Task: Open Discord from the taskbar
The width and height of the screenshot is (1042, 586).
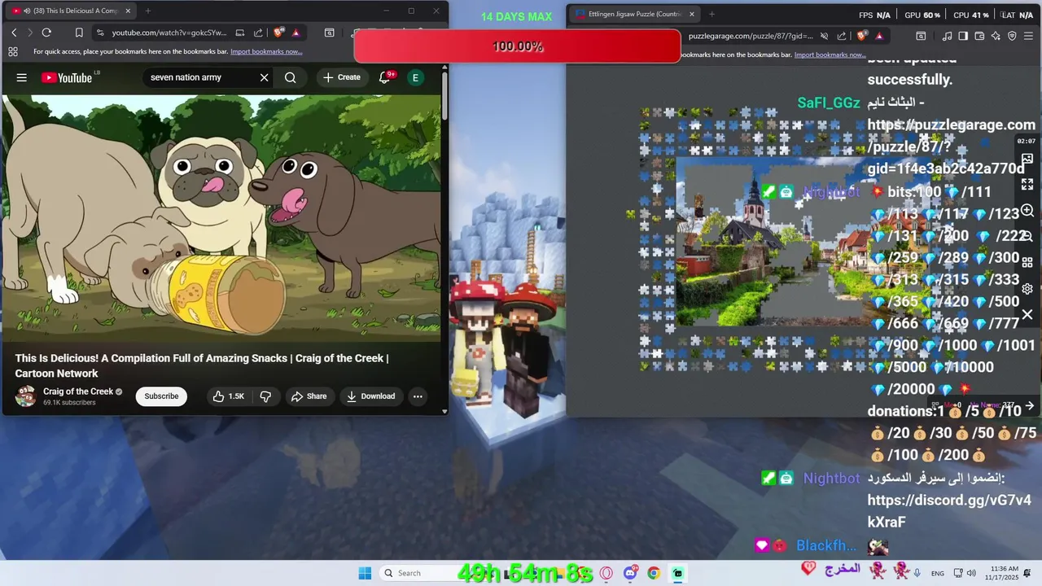Action: pyautogui.click(x=630, y=573)
